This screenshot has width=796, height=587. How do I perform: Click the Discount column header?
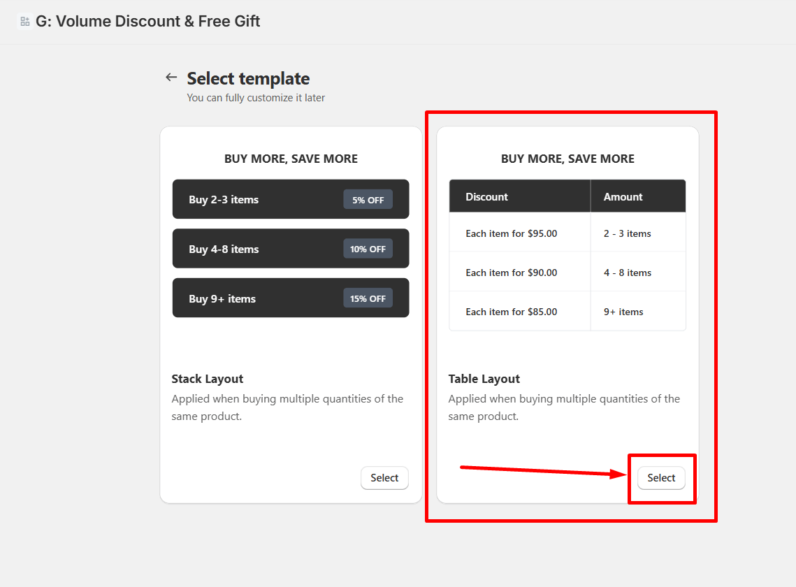pos(486,196)
